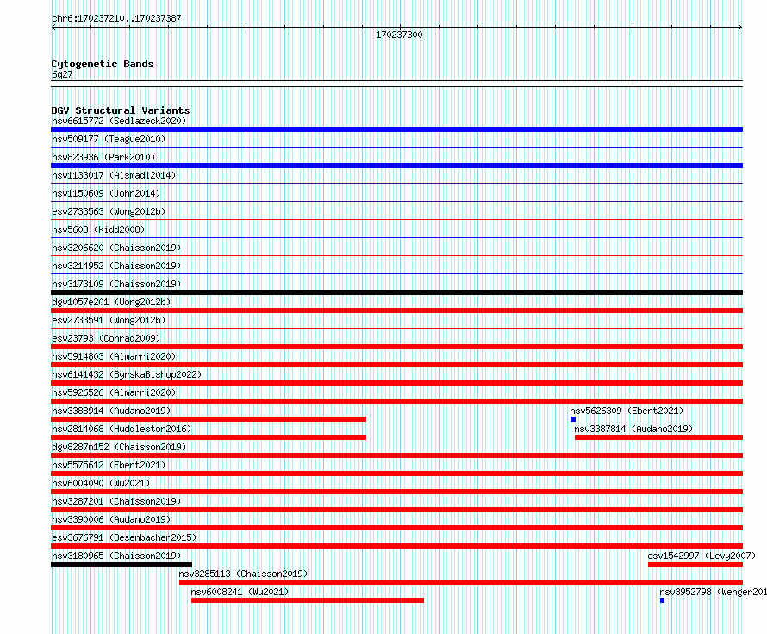767x634 pixels.
Task: Select the black nsv3173109 variant bar
Action: [x=396, y=292]
